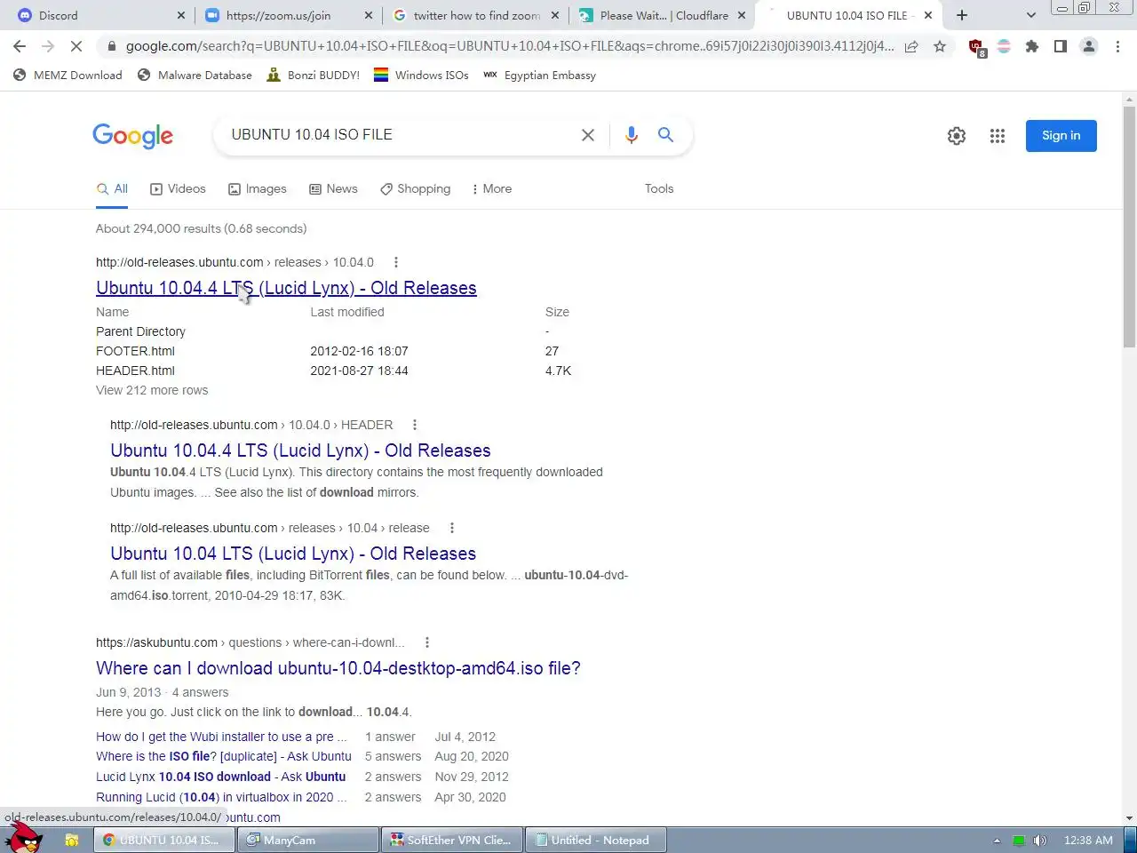Open Untitled - Notepad taskbar item
This screenshot has height=853, width=1137.
[x=595, y=840]
